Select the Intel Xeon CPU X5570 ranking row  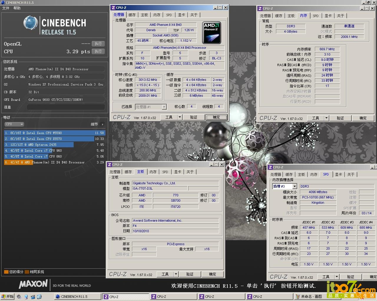point(54,139)
